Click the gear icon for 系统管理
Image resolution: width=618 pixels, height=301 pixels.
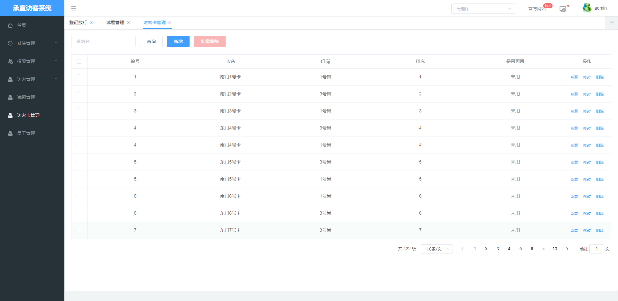click(10, 43)
